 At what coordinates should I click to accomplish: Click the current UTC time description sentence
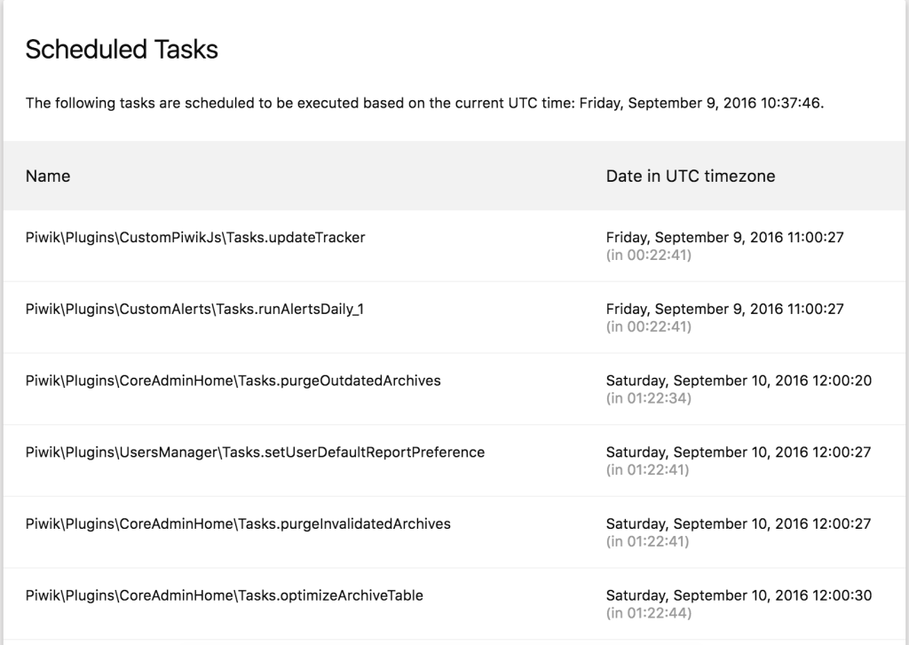click(425, 103)
